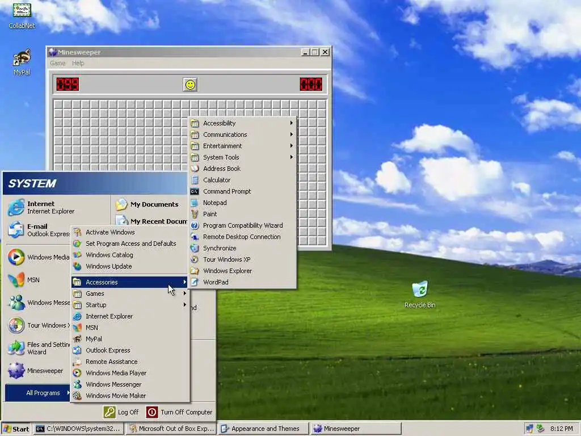This screenshot has width=581, height=436.
Task: Start Tour Windows XP from Accessories
Action: [242, 259]
